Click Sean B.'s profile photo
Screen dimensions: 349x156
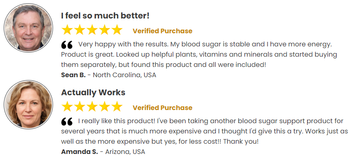[x=28, y=28]
